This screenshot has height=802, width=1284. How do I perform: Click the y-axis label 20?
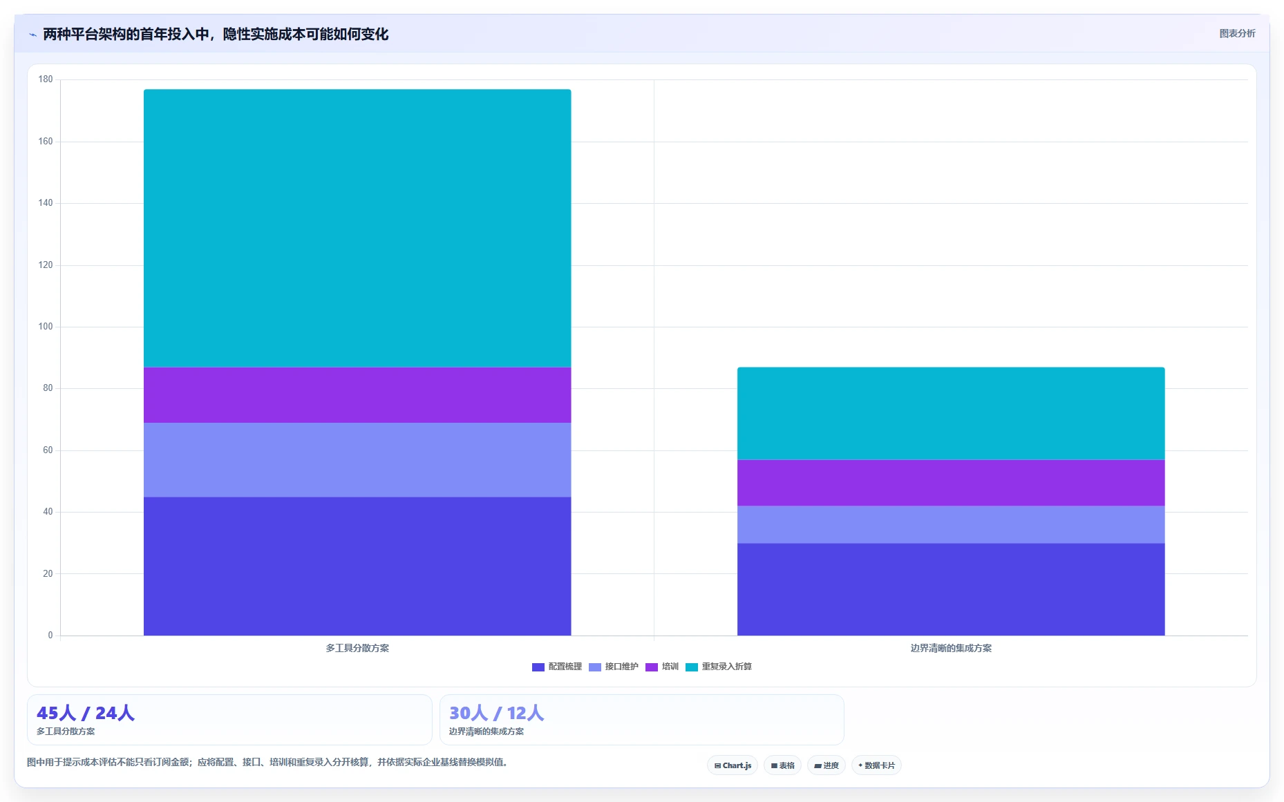(48, 574)
